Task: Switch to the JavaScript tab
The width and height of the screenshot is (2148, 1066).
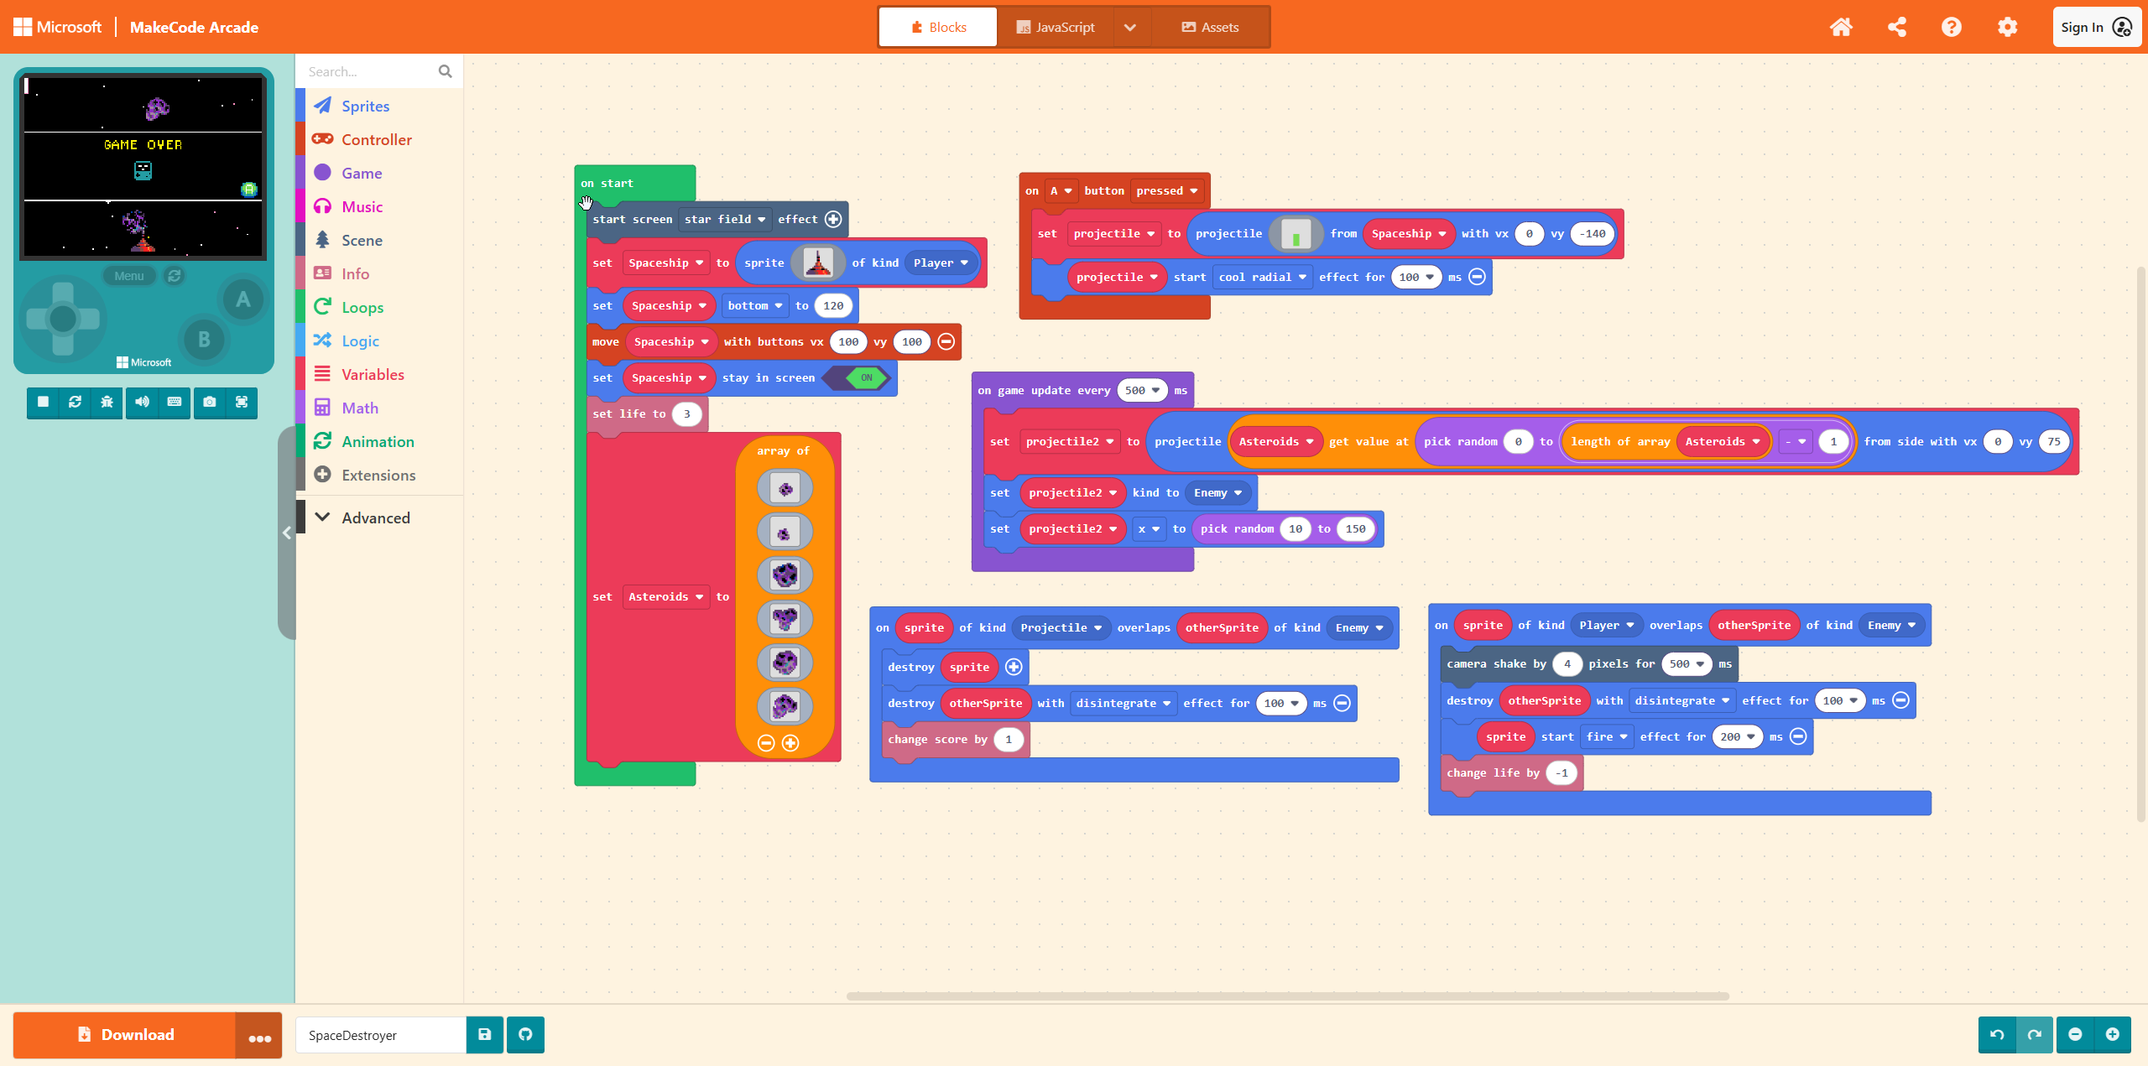Action: 1055,27
